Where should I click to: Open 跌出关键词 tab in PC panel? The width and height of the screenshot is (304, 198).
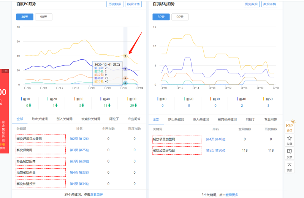[40, 119]
